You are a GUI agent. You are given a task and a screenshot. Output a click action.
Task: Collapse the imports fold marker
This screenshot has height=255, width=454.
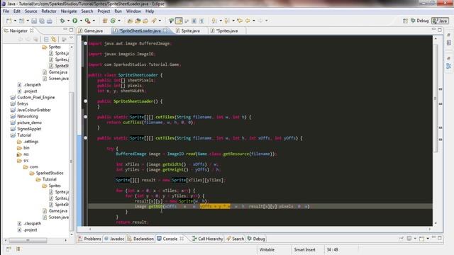85,43
